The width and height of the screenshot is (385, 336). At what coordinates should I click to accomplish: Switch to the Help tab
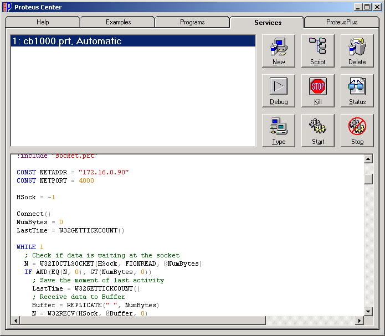pyautogui.click(x=43, y=22)
